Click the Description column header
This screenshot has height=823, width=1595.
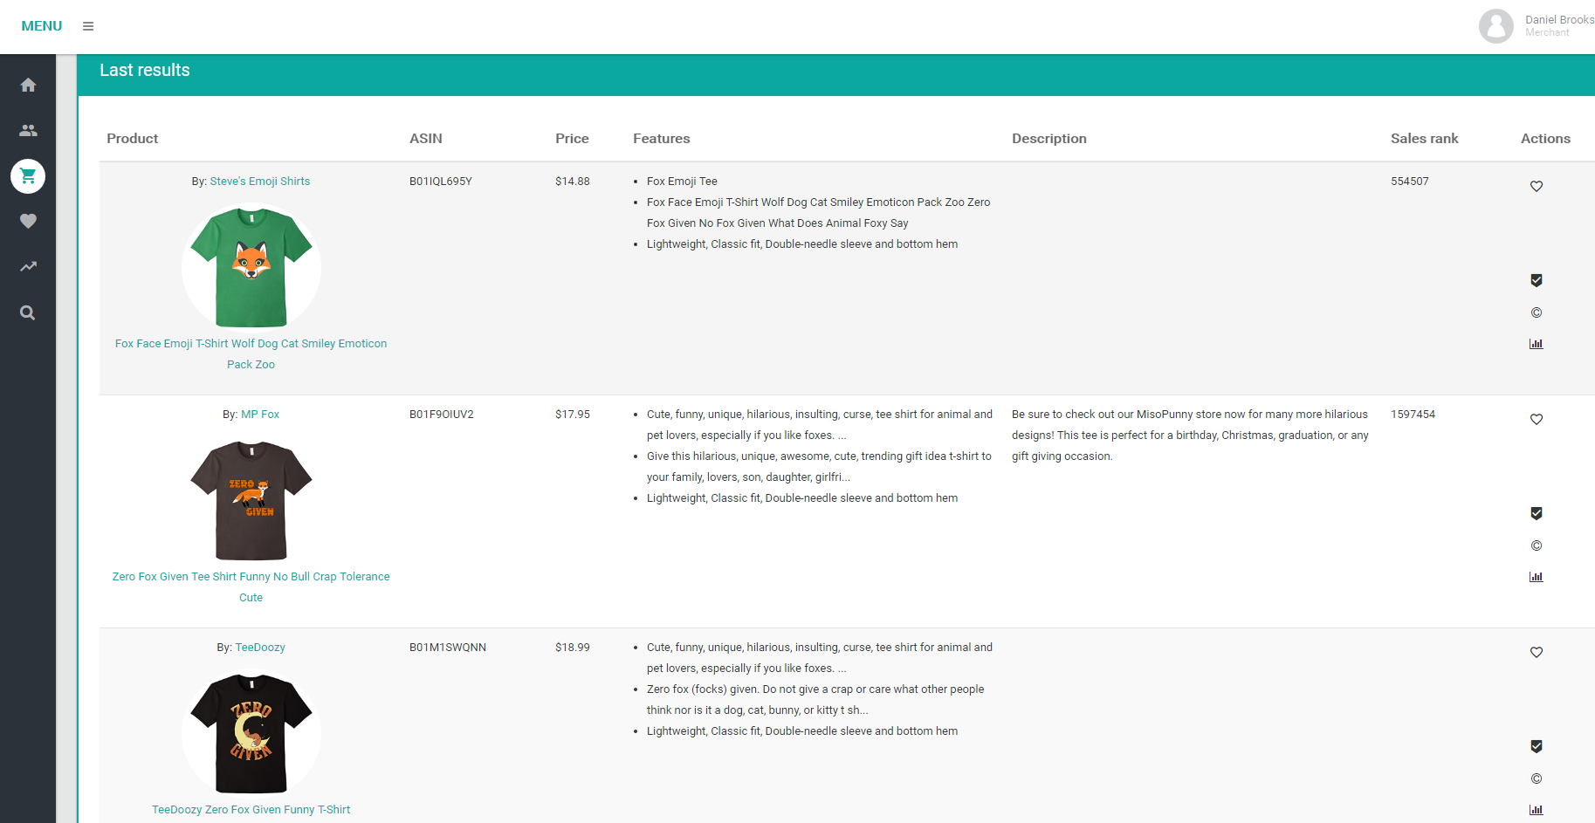[x=1049, y=139]
